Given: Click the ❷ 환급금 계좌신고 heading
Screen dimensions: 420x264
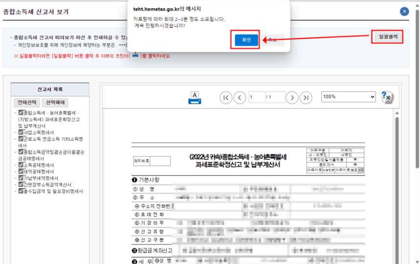Looking at the screenshot, I should [152, 251].
